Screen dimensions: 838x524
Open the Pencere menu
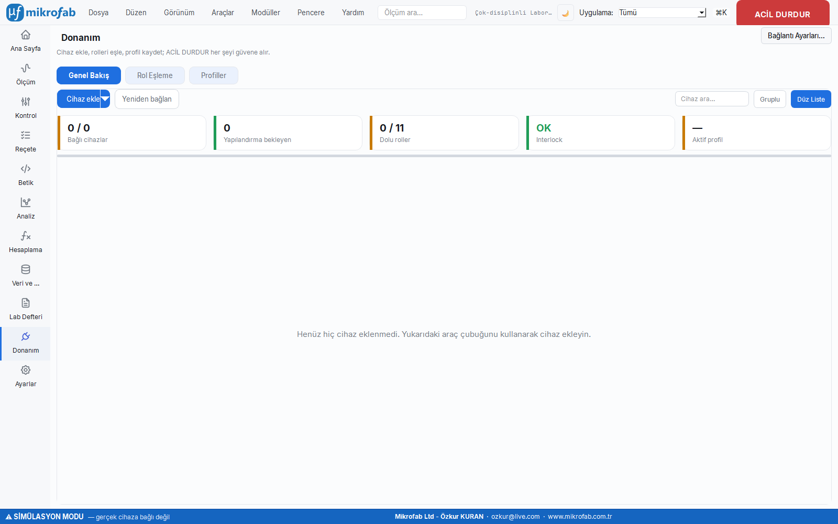(311, 13)
